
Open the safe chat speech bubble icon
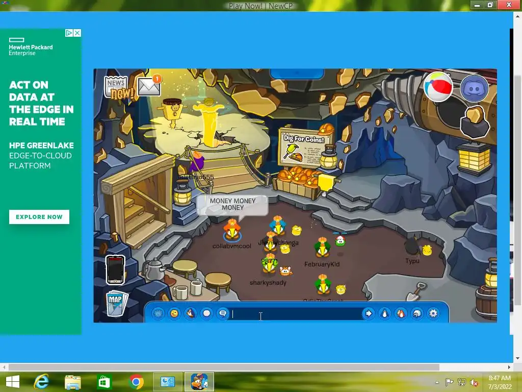point(223,313)
